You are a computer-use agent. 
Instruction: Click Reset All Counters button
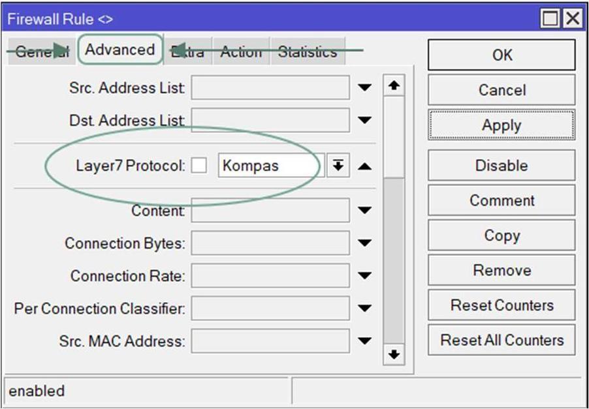click(x=501, y=340)
